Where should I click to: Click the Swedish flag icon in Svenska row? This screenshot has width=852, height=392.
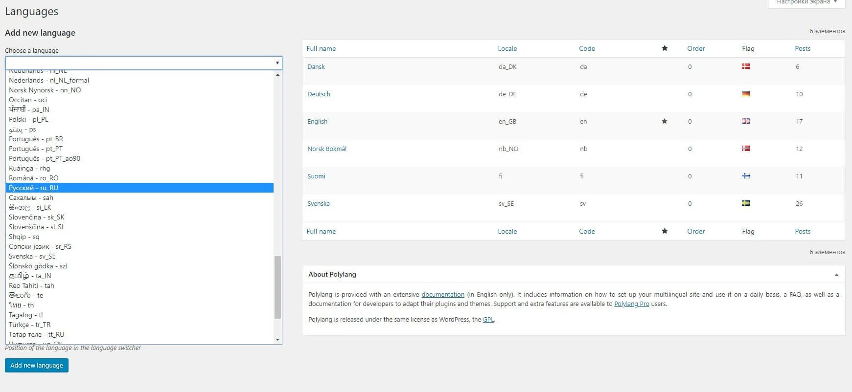coord(746,203)
